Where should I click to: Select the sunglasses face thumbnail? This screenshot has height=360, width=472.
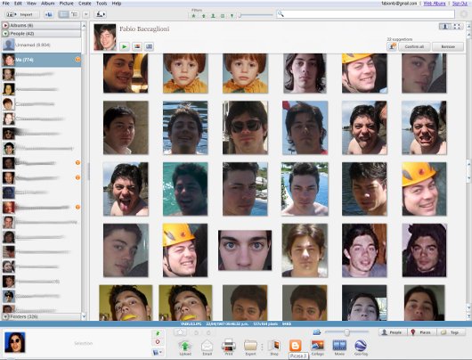[245, 127]
